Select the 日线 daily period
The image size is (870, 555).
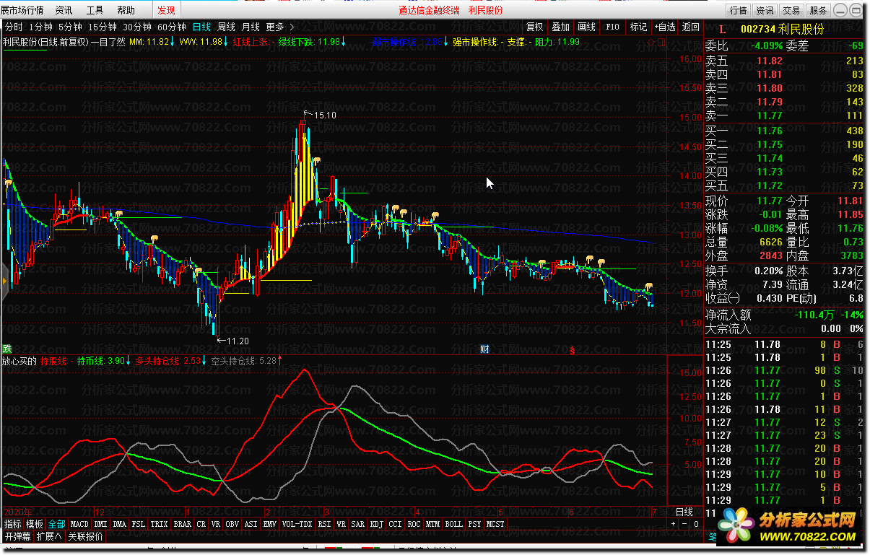pos(201,27)
